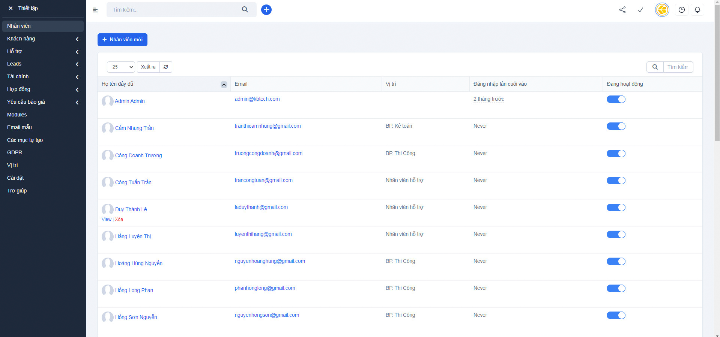
Task: Open the timesheet clock icon
Action: click(681, 10)
